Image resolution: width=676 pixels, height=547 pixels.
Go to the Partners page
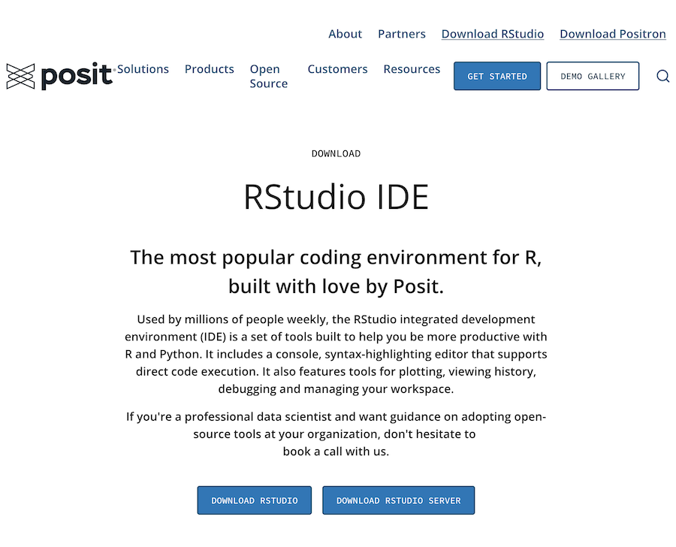click(401, 34)
